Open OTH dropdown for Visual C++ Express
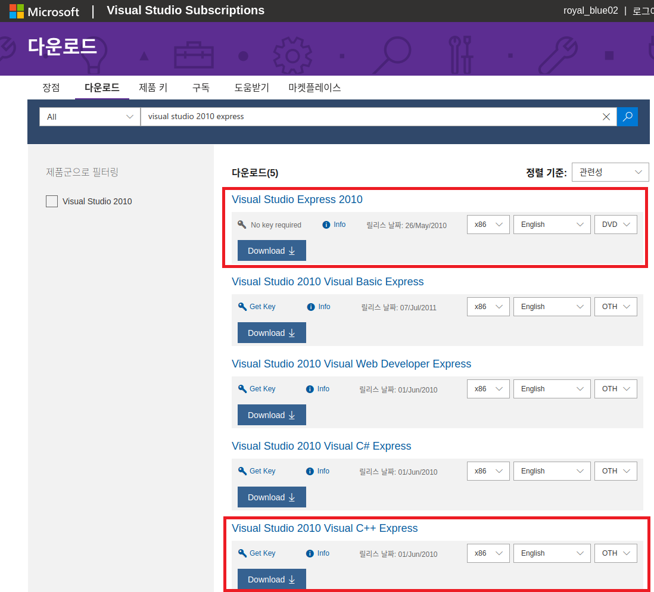The width and height of the screenshot is (654, 592). (616, 553)
